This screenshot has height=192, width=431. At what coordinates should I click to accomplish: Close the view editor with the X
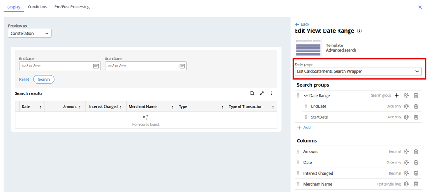(x=420, y=7)
